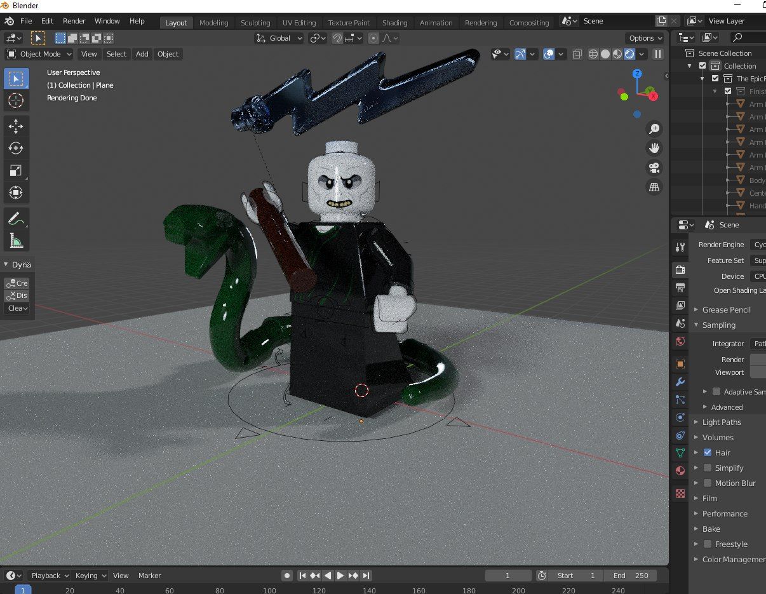Expand the Grease Pencil panel
This screenshot has width=766, height=594.
pyautogui.click(x=726, y=309)
